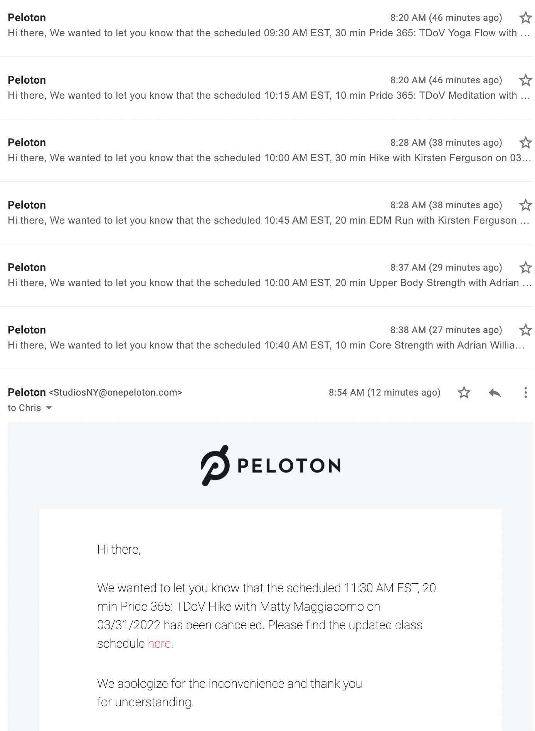This screenshot has height=731, width=535.
Task: Star the open 8:54 AM email
Action: pyautogui.click(x=464, y=392)
